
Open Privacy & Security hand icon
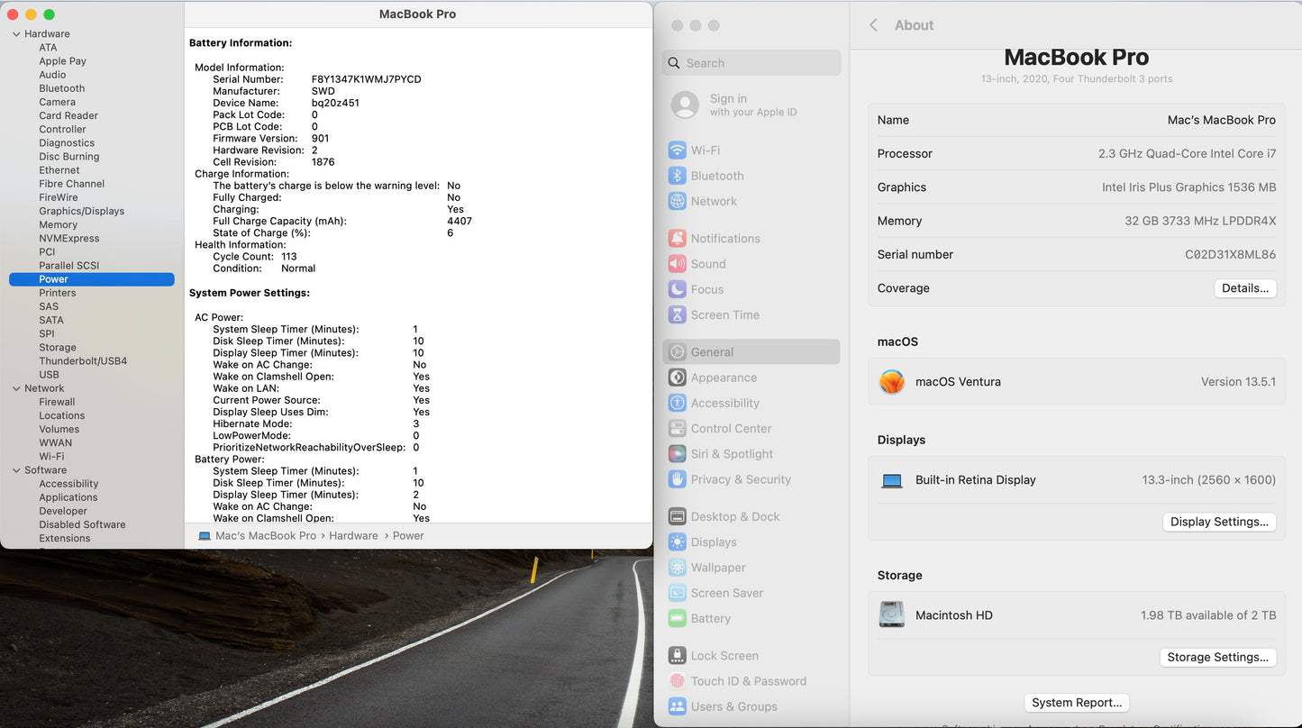(x=677, y=479)
